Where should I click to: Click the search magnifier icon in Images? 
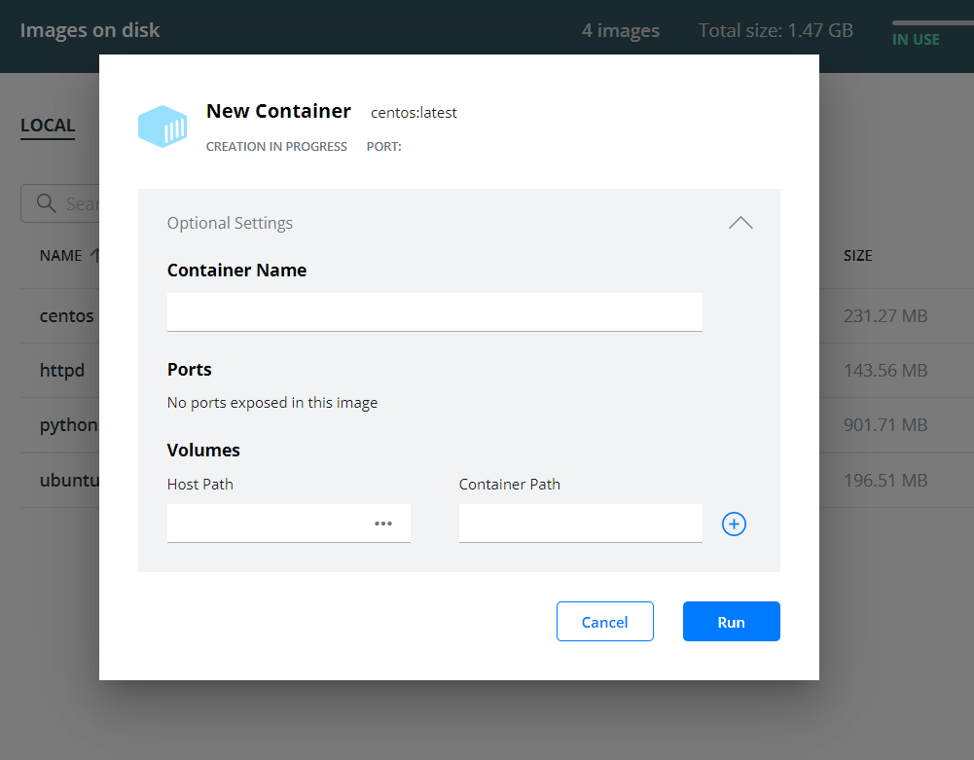(x=46, y=203)
